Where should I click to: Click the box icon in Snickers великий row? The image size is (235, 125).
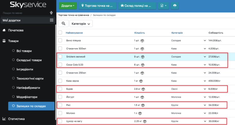(143, 57)
